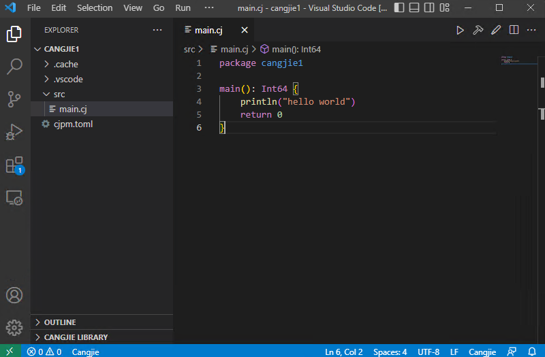This screenshot has height=357, width=545.
Task: Open the Source Control view
Action: (14, 99)
